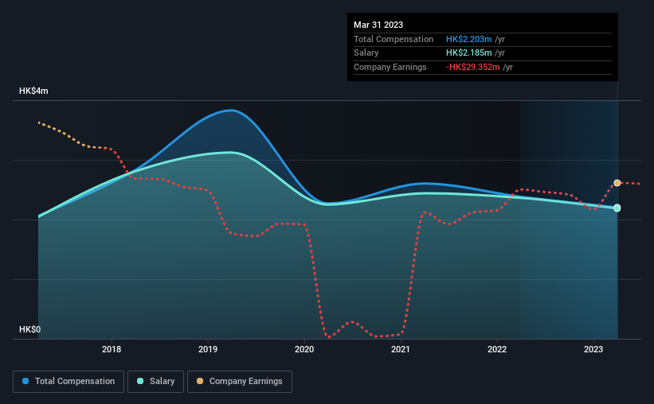654x404 pixels.
Task: Click the HK$0 y-axis label
Action: [x=29, y=329]
